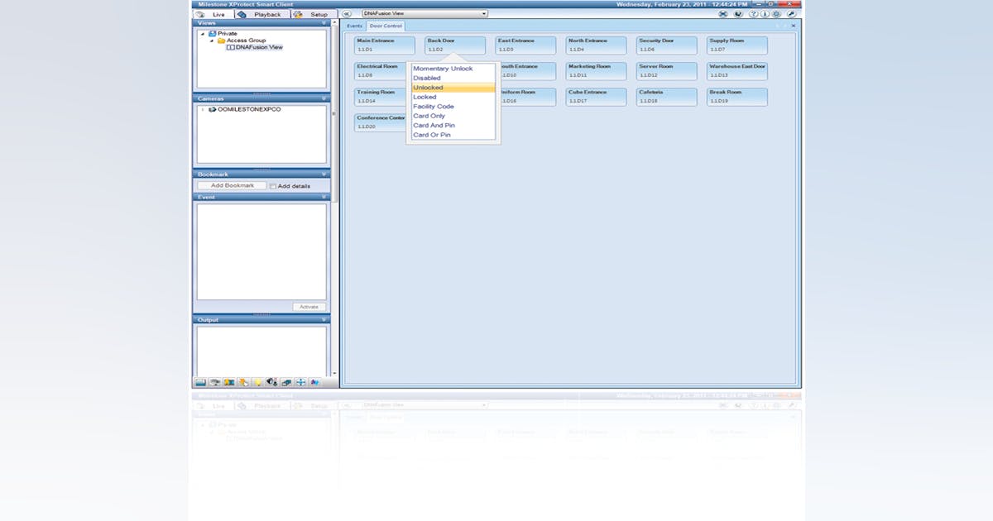
Task: Select Locked from the door control menu
Action: tap(425, 97)
